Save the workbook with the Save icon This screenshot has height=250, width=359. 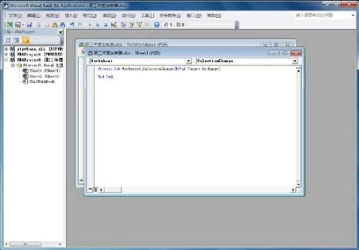coord(30,25)
